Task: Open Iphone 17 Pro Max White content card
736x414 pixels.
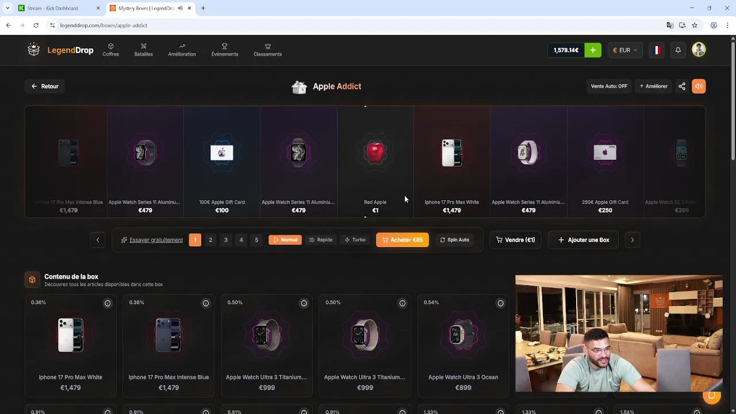Action: coord(70,346)
